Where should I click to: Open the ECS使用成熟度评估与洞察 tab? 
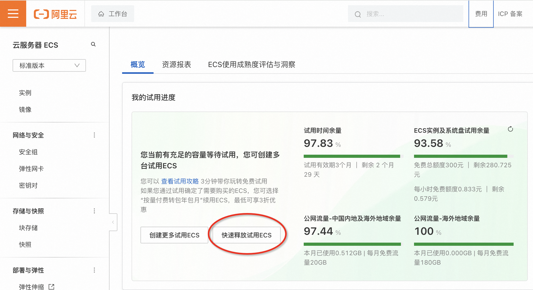coord(252,64)
